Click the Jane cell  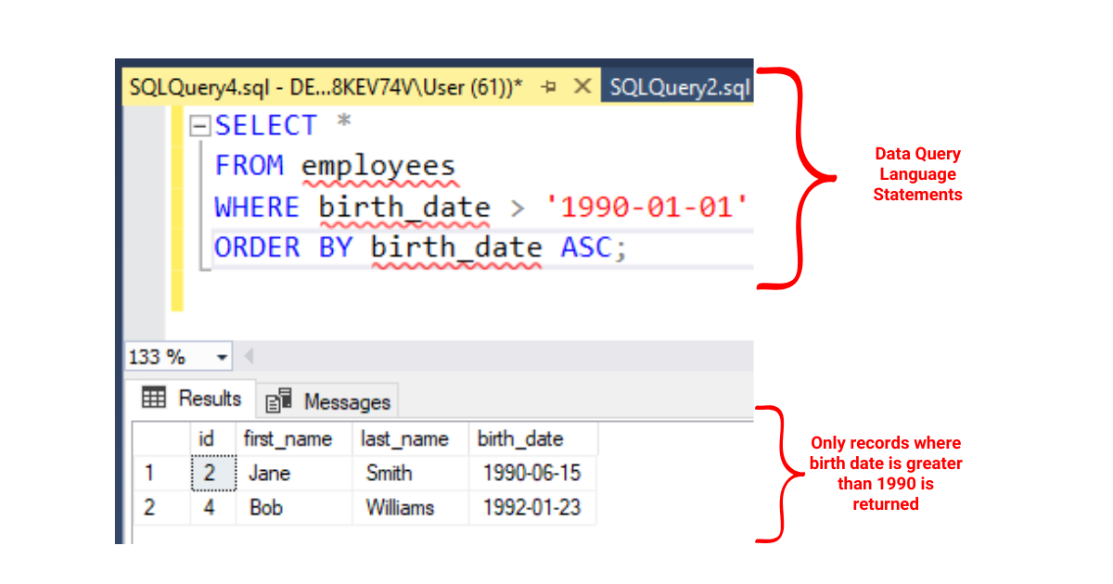coord(295,473)
